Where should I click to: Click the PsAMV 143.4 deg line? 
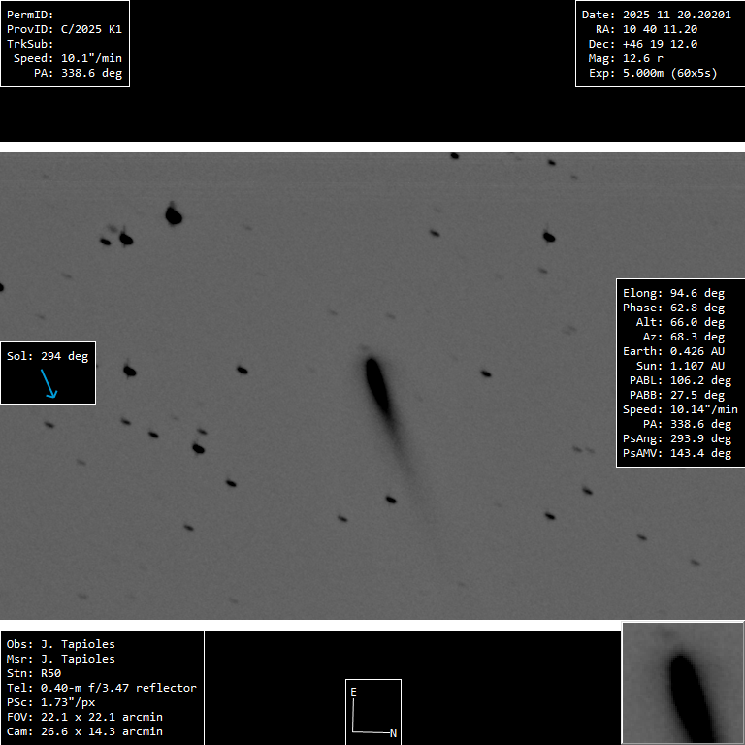pos(678,453)
